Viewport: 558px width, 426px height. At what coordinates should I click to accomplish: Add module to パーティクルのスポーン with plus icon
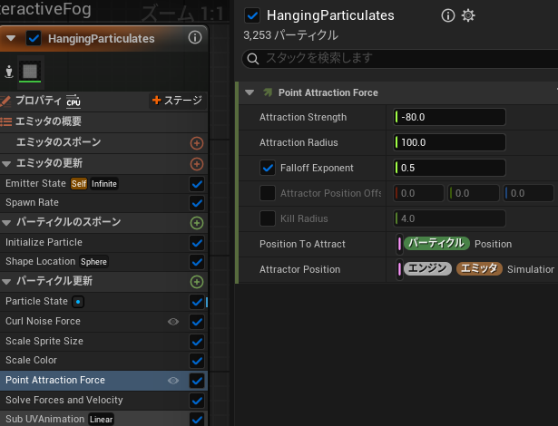tap(197, 223)
